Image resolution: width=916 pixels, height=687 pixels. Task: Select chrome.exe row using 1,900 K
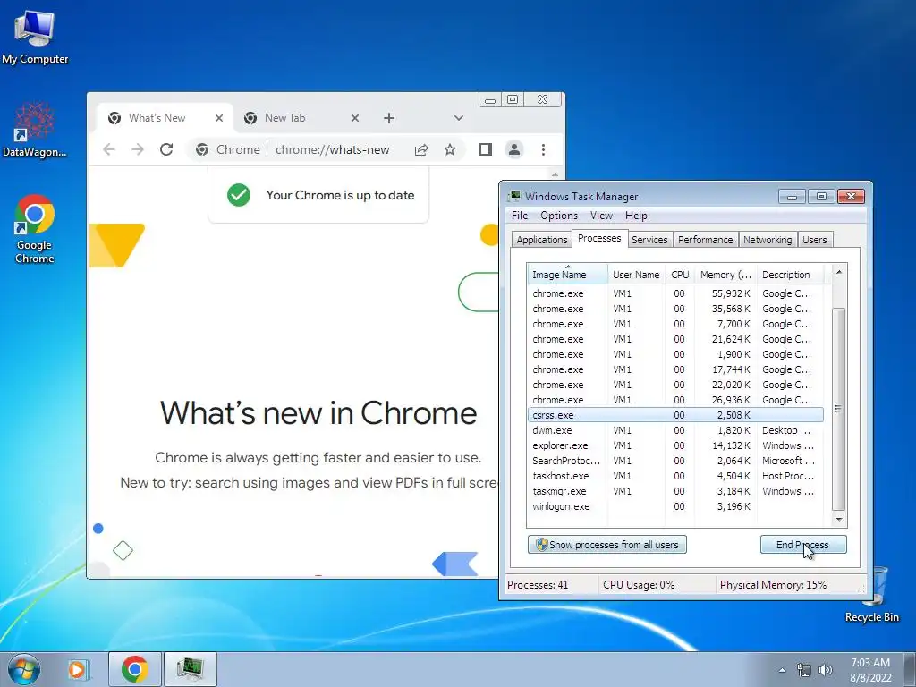coord(675,354)
